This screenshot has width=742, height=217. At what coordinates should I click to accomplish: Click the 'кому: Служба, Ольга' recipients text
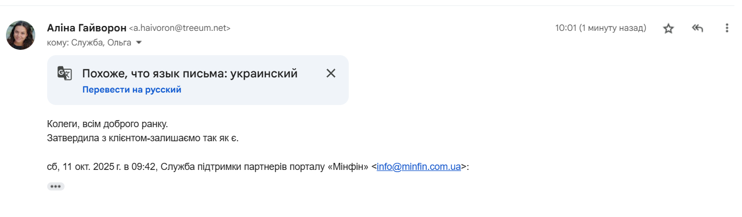tap(89, 43)
